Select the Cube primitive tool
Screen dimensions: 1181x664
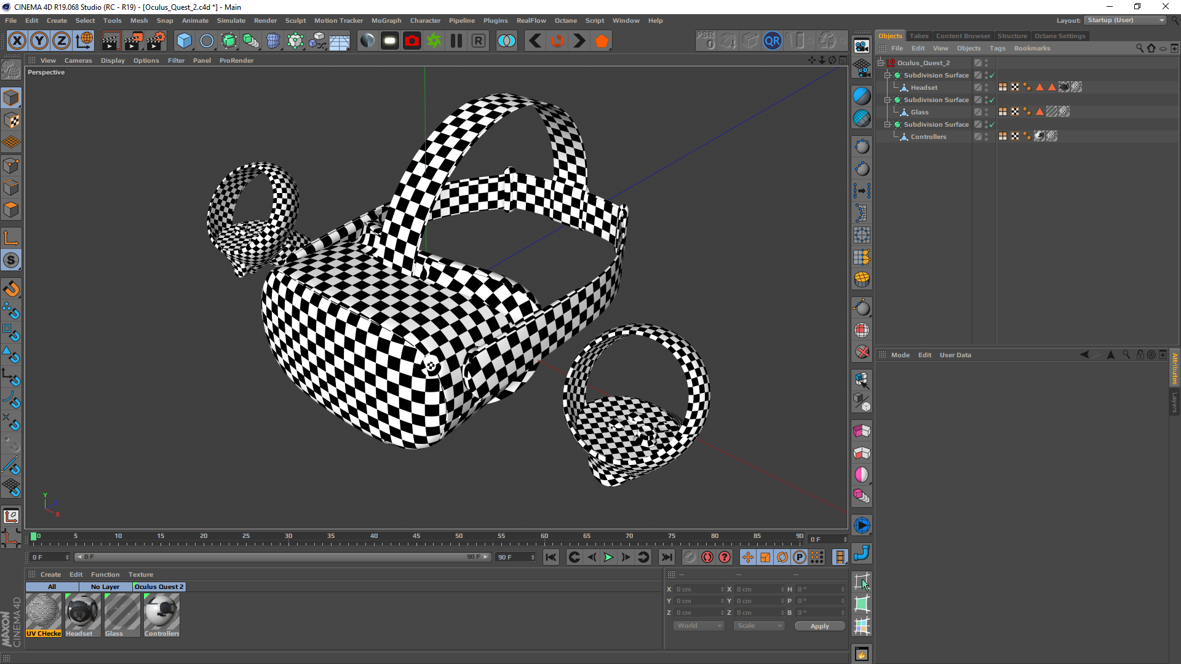tap(184, 41)
